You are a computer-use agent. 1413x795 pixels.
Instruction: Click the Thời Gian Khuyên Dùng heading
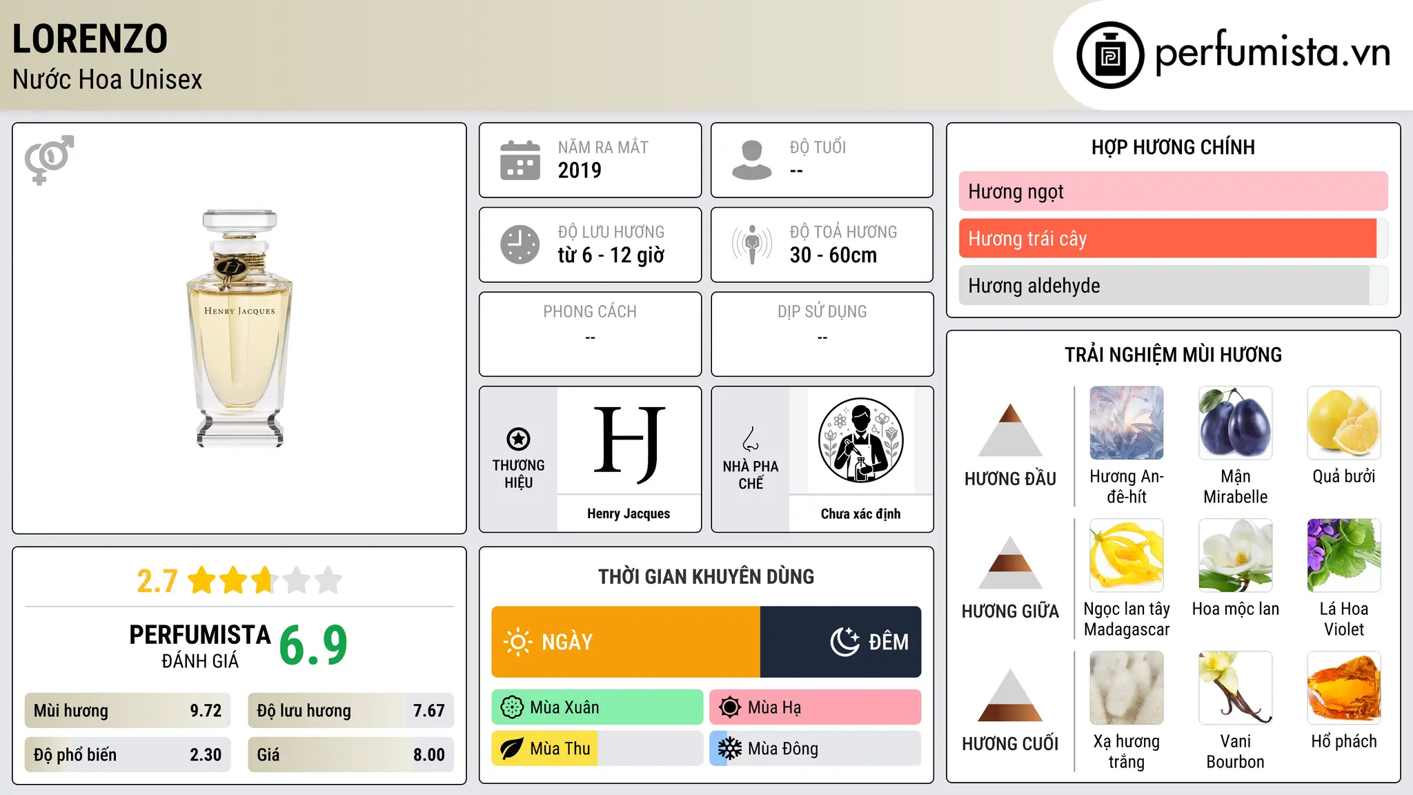tap(706, 576)
